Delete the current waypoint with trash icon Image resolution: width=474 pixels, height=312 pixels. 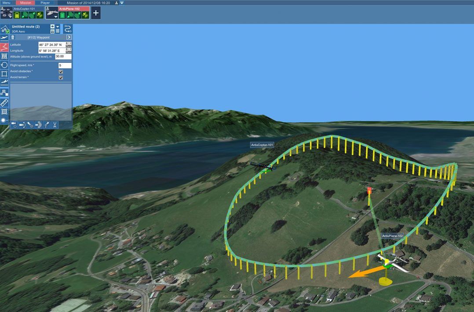pos(13,37)
